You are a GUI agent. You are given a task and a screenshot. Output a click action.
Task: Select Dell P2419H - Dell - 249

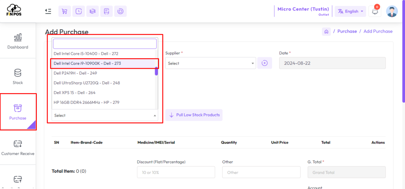(103, 73)
